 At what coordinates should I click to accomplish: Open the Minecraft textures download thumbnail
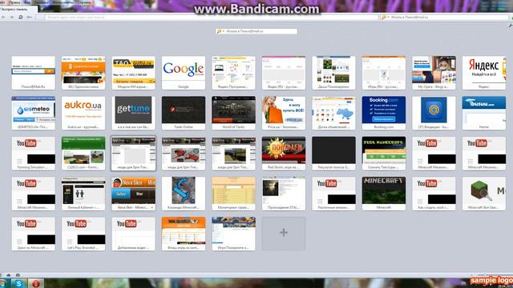point(384,154)
